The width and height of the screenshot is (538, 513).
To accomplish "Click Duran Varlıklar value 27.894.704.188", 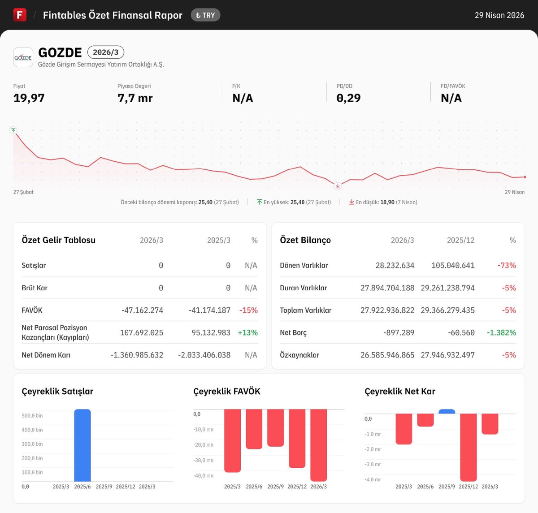I will tap(387, 288).
